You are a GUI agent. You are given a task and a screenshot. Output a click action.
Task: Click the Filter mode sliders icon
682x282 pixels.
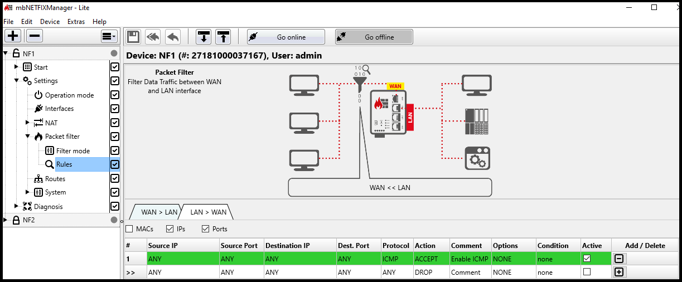(x=50, y=151)
